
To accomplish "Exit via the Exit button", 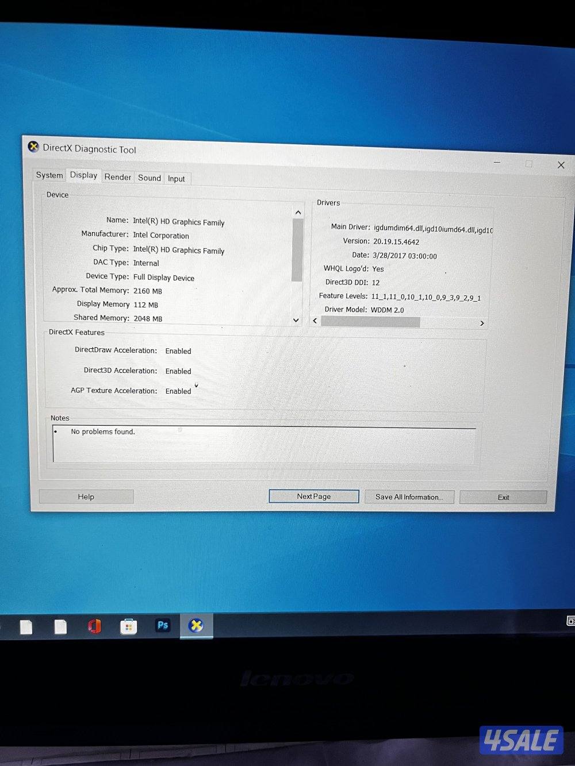I will pos(503,496).
